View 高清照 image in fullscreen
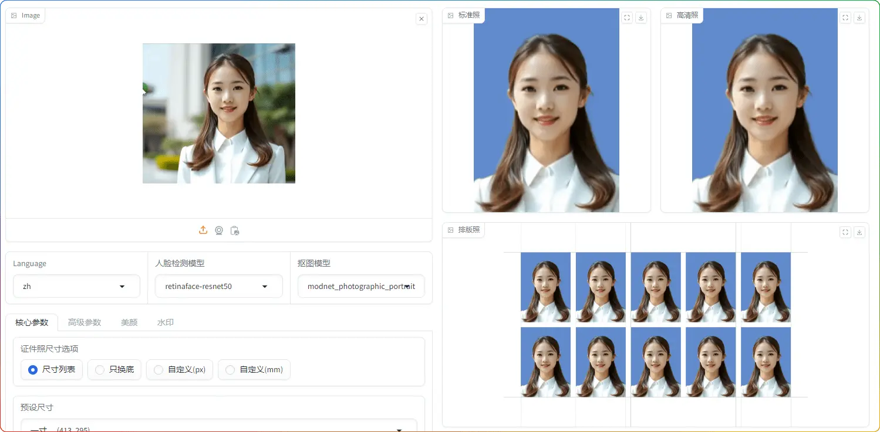 [x=845, y=18]
